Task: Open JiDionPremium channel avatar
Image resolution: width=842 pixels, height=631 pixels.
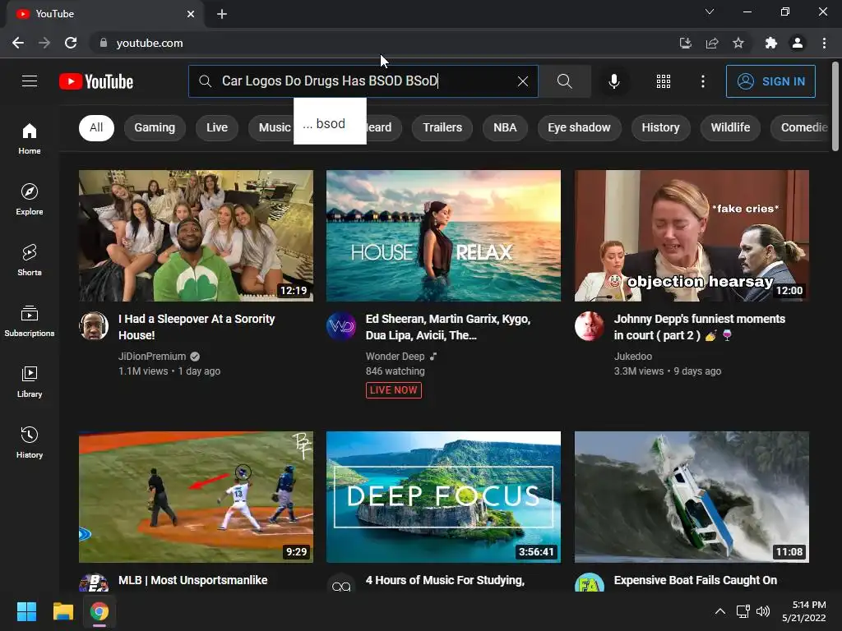Action: tap(94, 325)
